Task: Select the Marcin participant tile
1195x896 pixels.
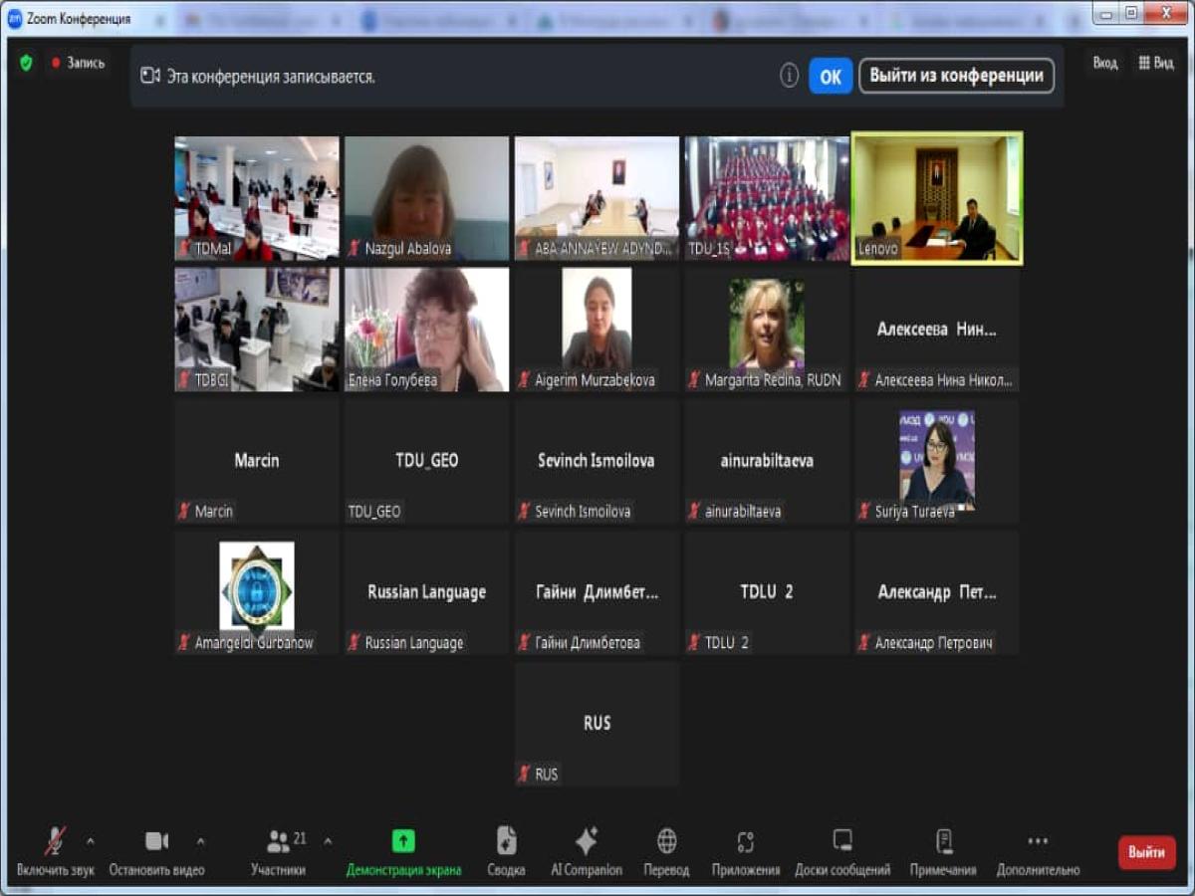Action: click(x=257, y=461)
